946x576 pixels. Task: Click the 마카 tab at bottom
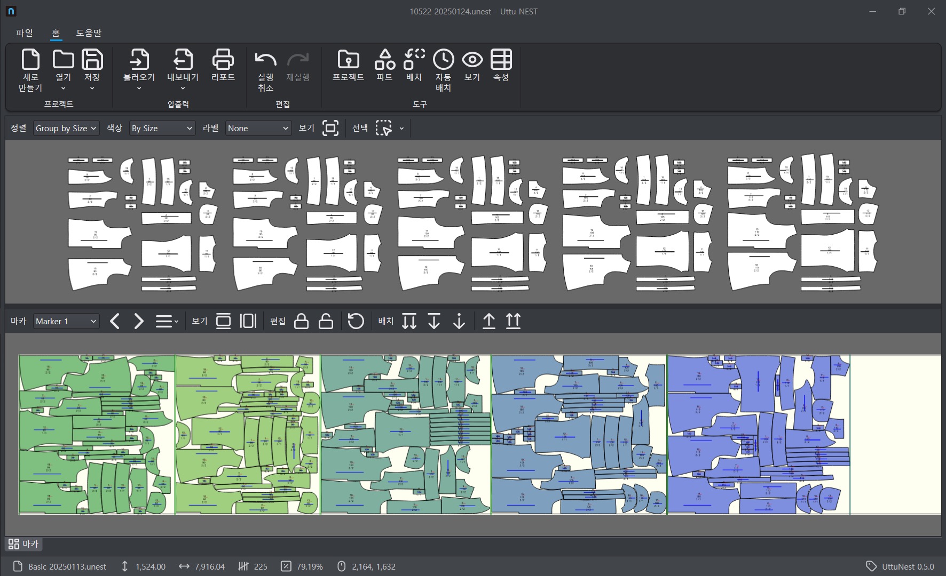click(24, 544)
